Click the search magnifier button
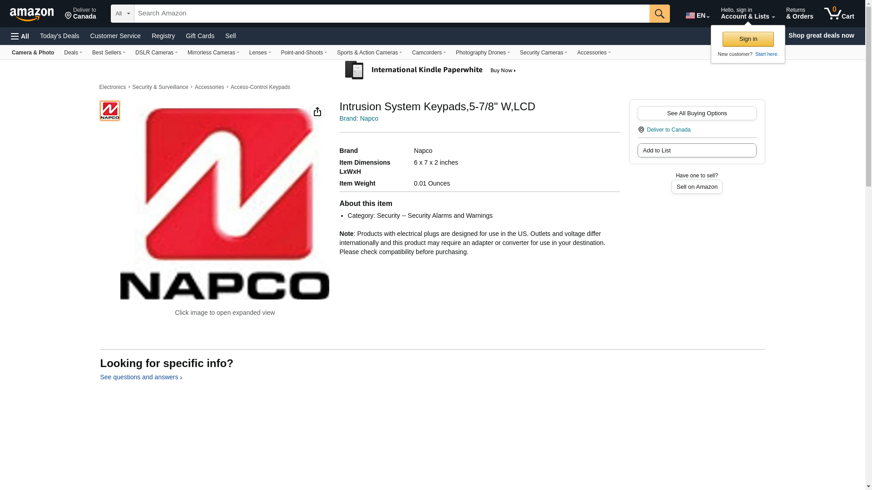This screenshot has height=490, width=872. [x=659, y=14]
